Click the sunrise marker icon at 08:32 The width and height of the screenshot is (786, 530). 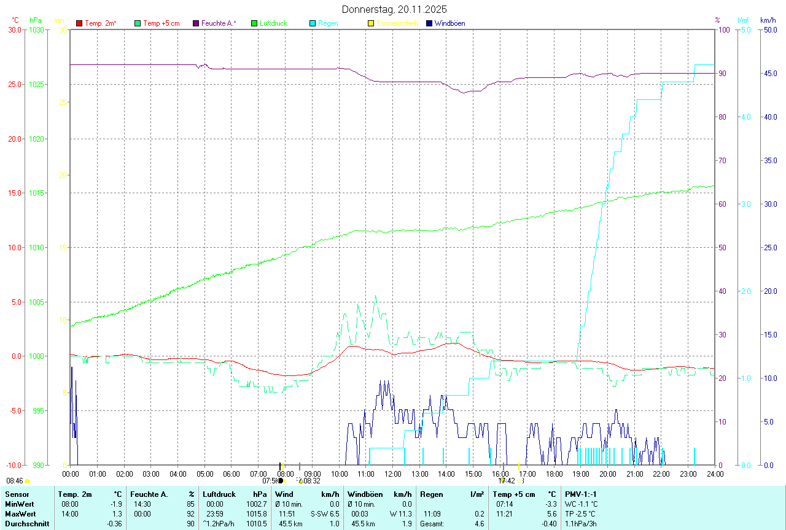coord(300,481)
